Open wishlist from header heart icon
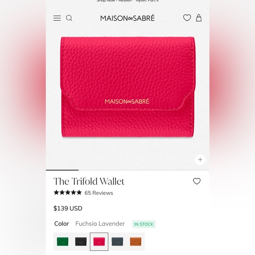Viewport: 255px width, 255px height. tap(187, 18)
